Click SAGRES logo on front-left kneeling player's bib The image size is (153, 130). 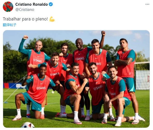point(41,88)
